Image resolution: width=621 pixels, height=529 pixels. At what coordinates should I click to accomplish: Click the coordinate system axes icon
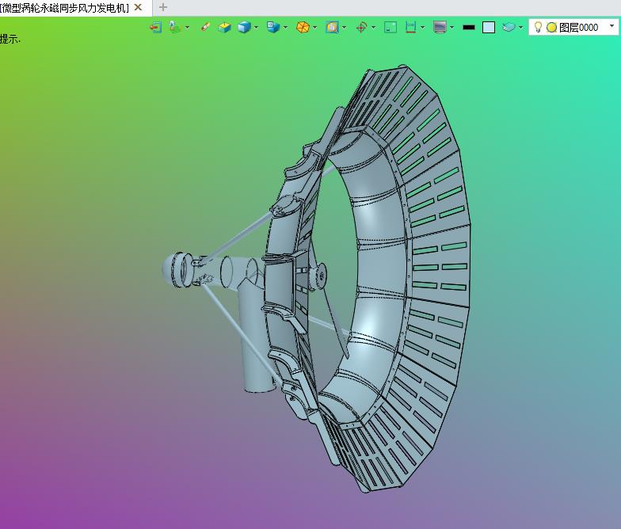coord(174,27)
